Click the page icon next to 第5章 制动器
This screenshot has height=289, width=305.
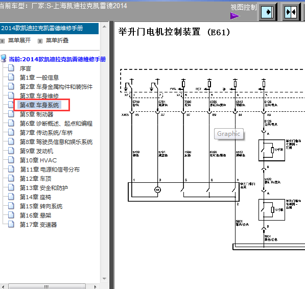click(11, 114)
